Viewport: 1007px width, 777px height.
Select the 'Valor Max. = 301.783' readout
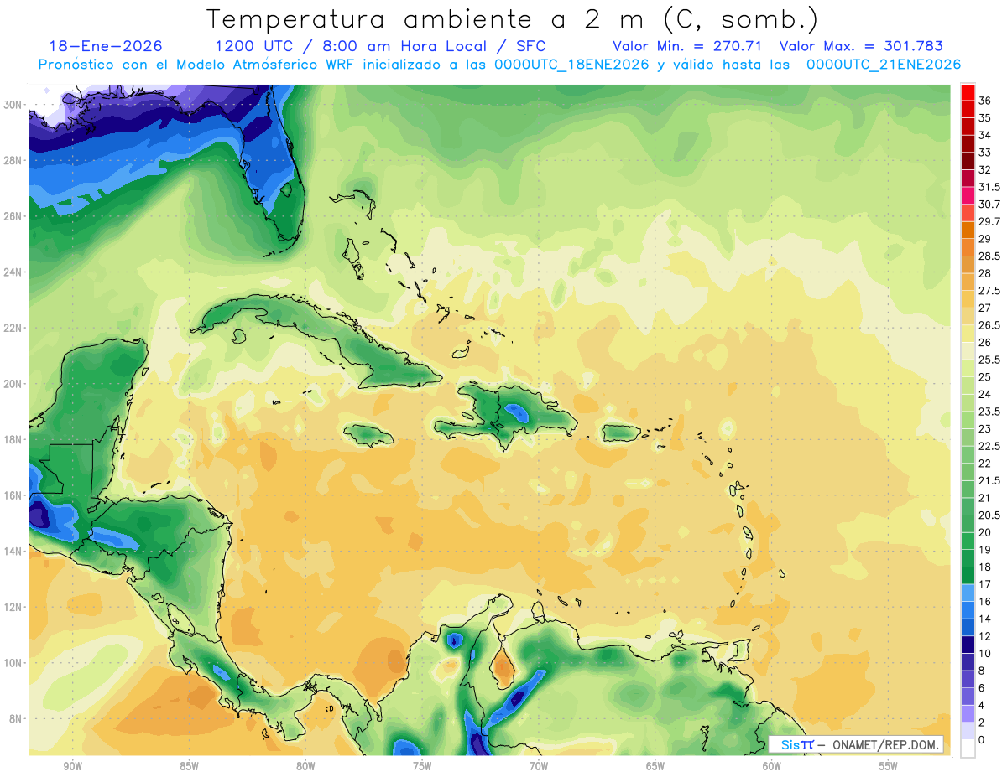click(861, 46)
